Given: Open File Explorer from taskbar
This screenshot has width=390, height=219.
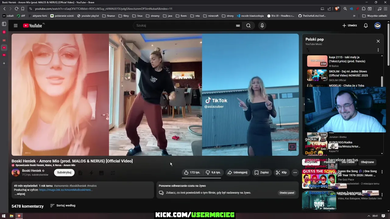Looking at the screenshot, I should 12,216.
